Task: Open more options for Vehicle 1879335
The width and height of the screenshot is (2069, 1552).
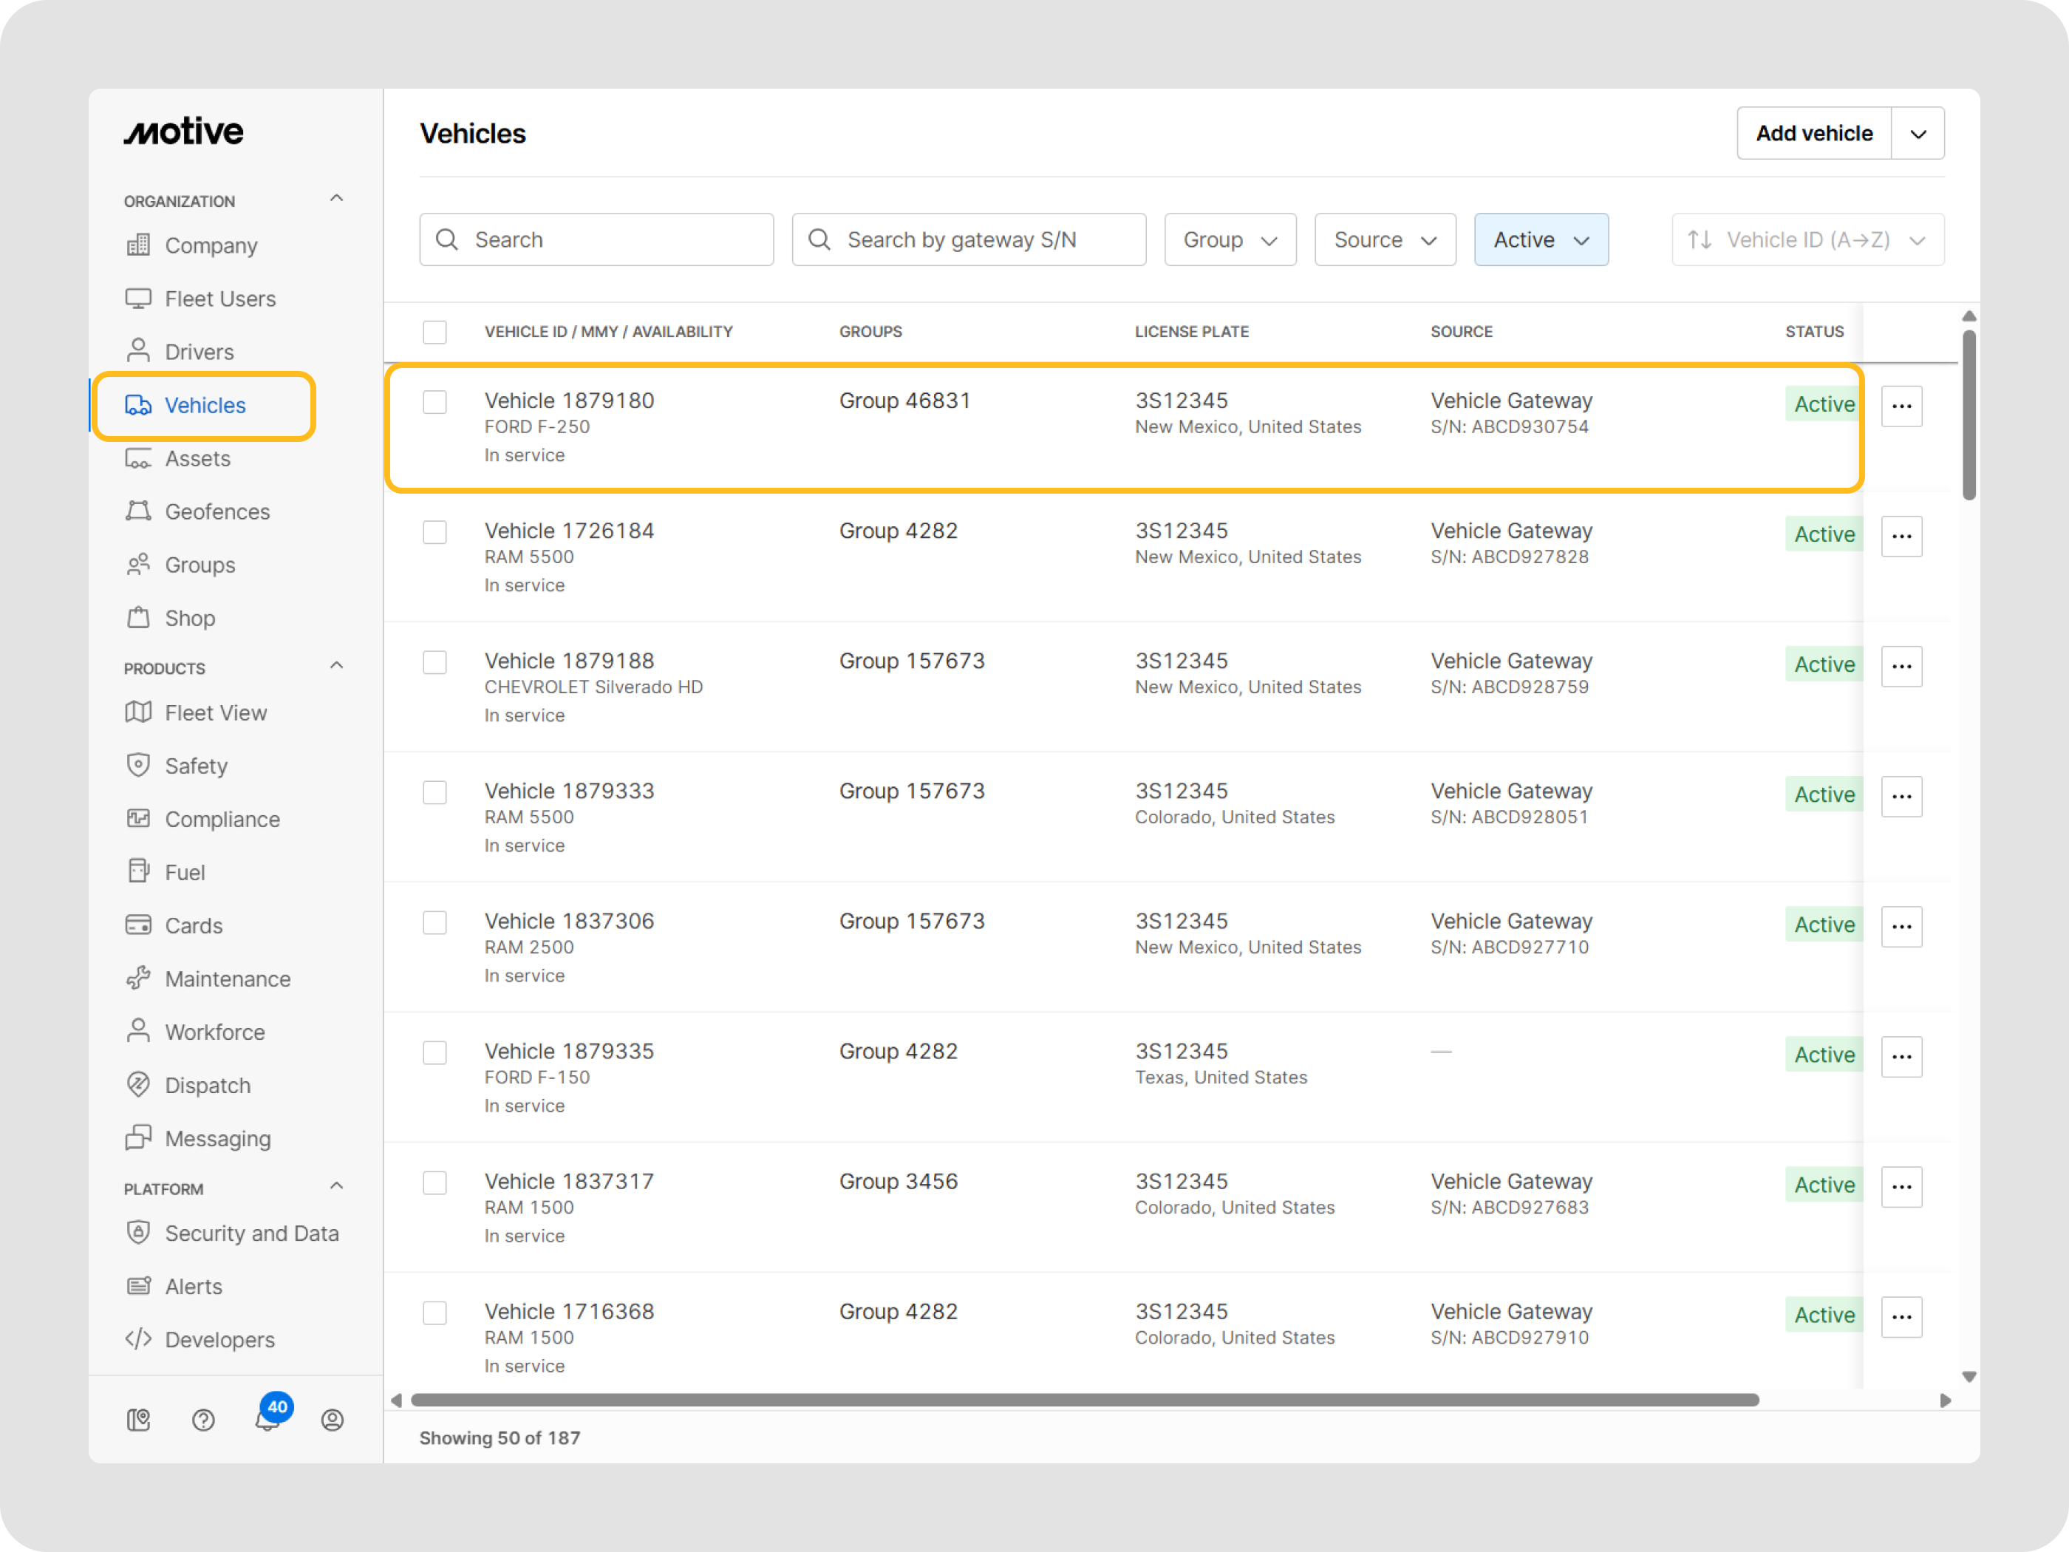Action: tap(1901, 1056)
